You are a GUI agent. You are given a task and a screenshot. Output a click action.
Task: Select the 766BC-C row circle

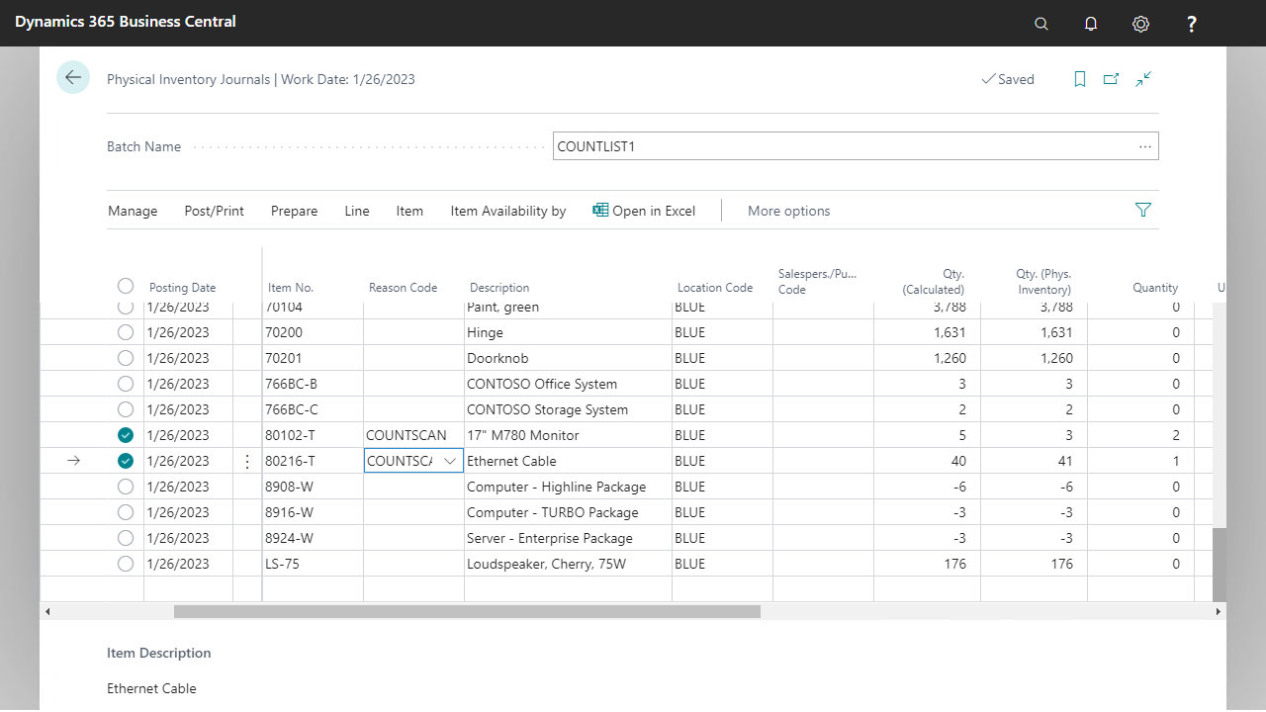pyautogui.click(x=126, y=409)
